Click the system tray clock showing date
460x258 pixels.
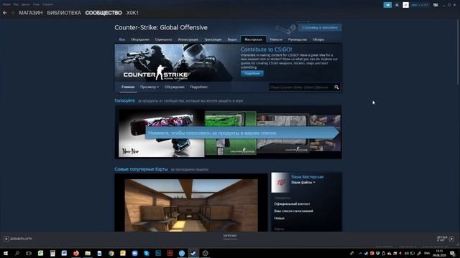click(439, 253)
